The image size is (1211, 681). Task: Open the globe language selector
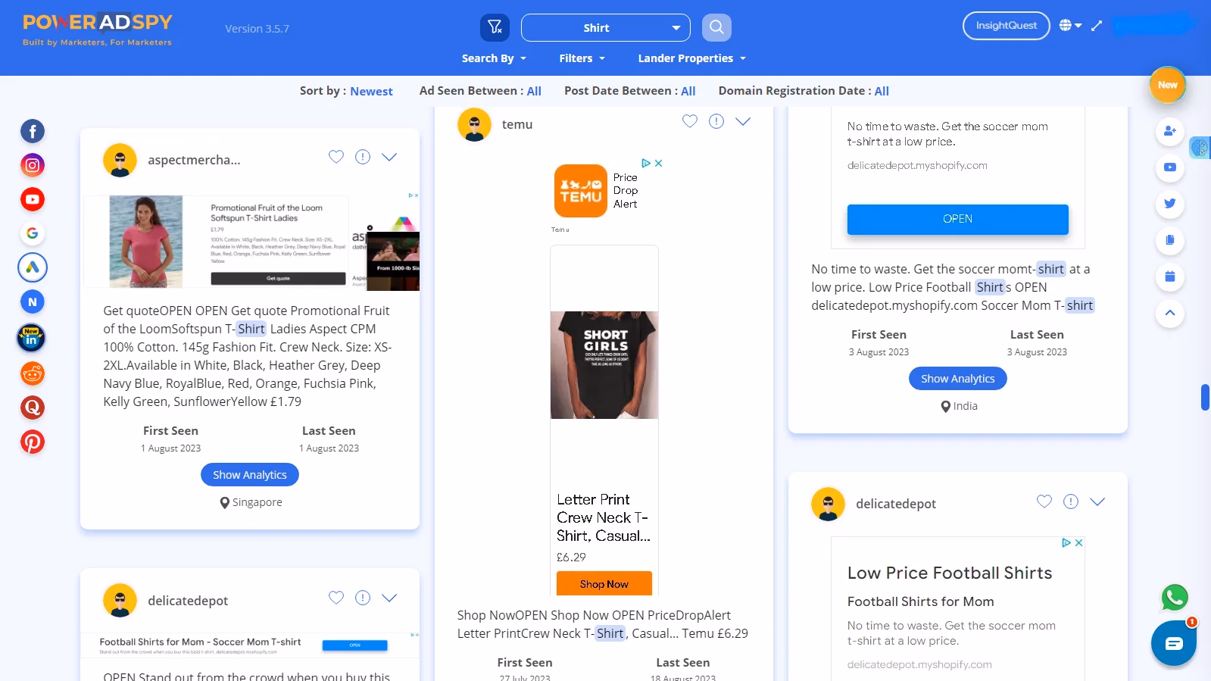[x=1070, y=26]
